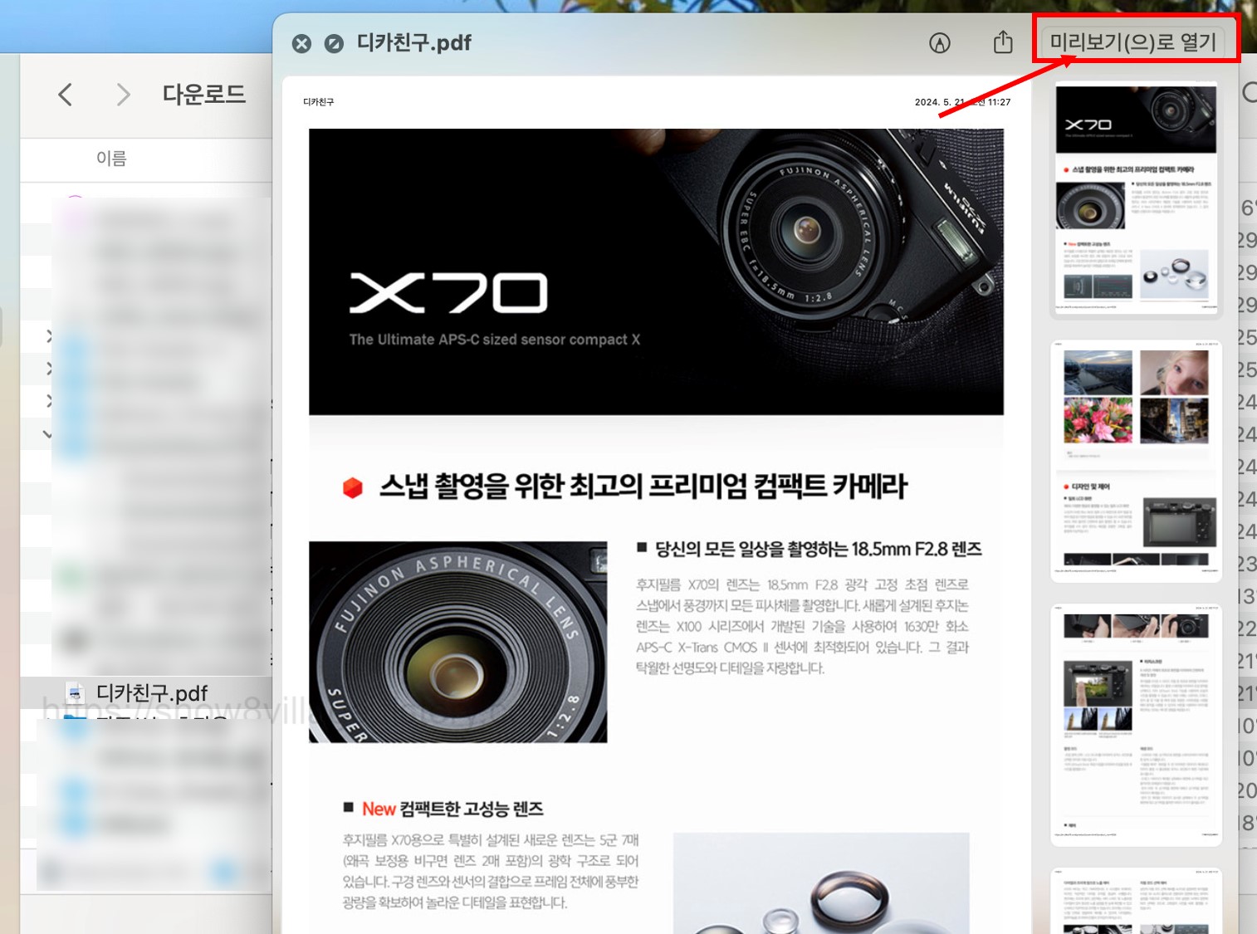Open the second page thumbnail with sample photos
The height and width of the screenshot is (934, 1257).
coord(1136,461)
